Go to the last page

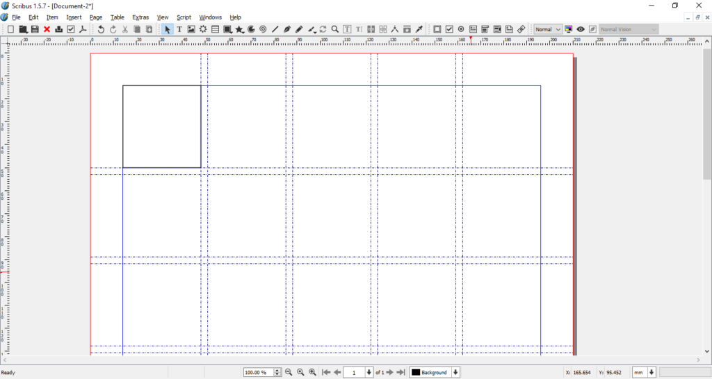(400, 372)
